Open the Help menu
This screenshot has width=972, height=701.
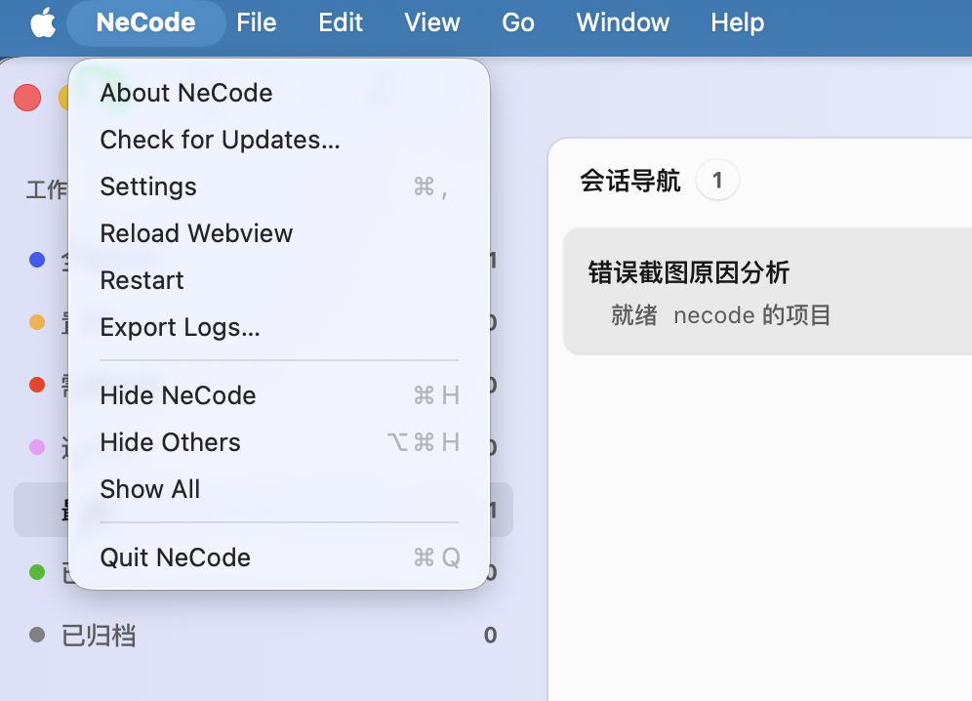pyautogui.click(x=737, y=23)
